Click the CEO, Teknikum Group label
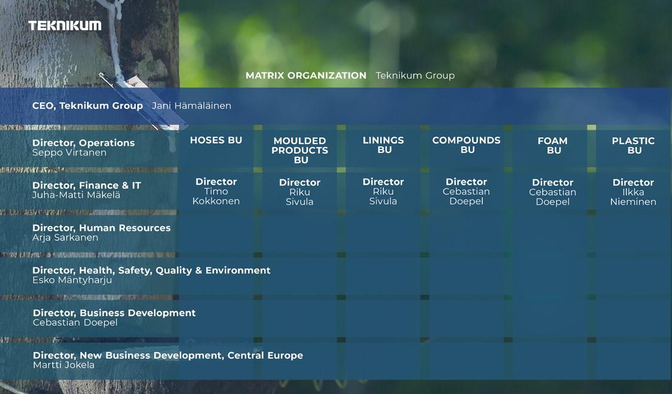 coord(87,106)
